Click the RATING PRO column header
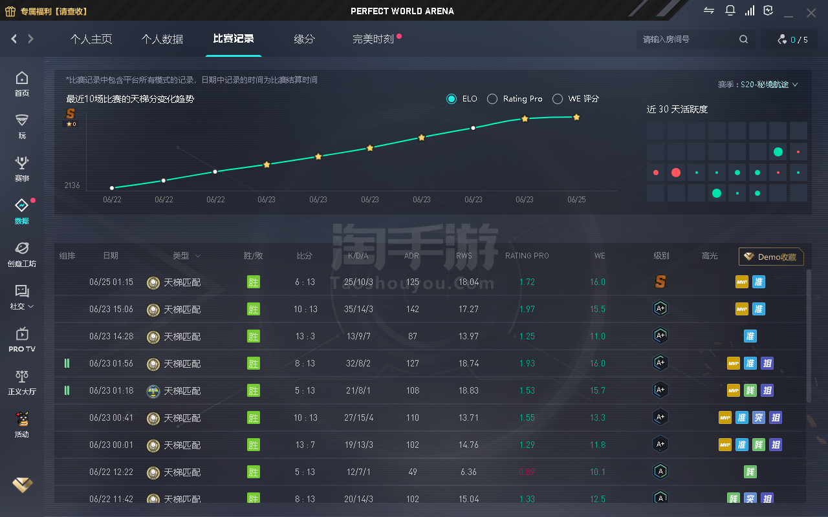Screen dimensions: 828x517 point(527,256)
